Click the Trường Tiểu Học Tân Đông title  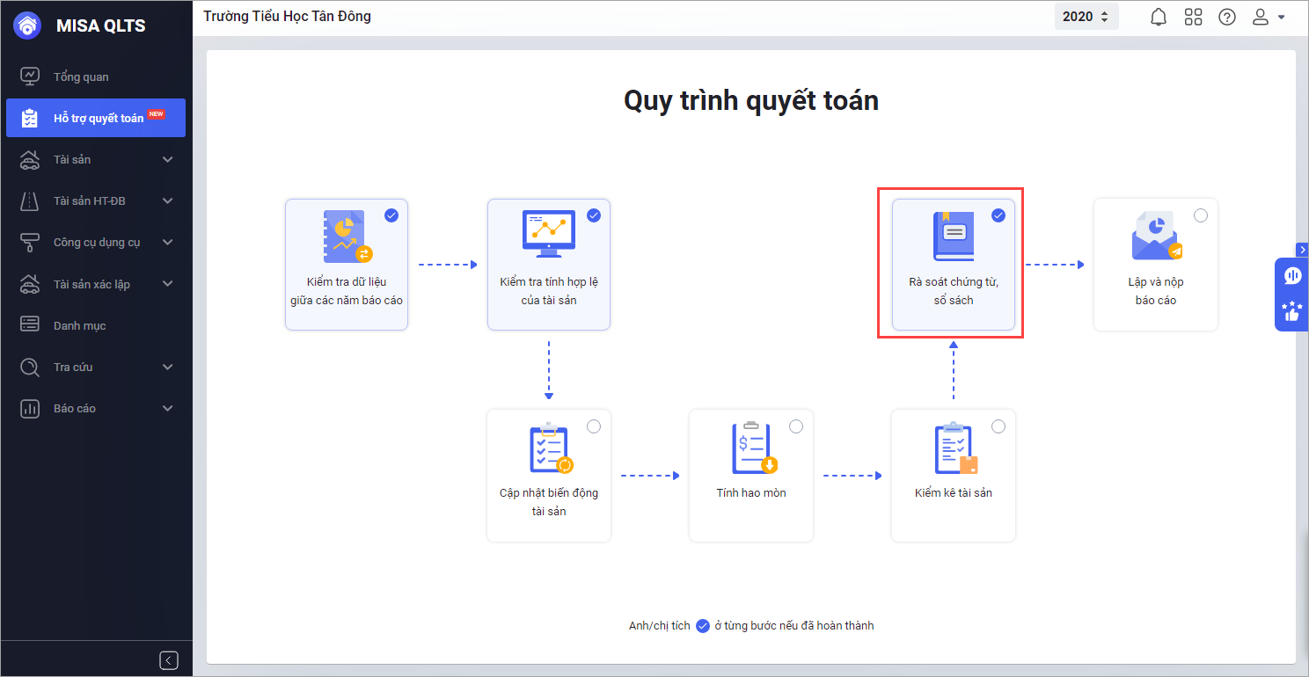tap(287, 16)
